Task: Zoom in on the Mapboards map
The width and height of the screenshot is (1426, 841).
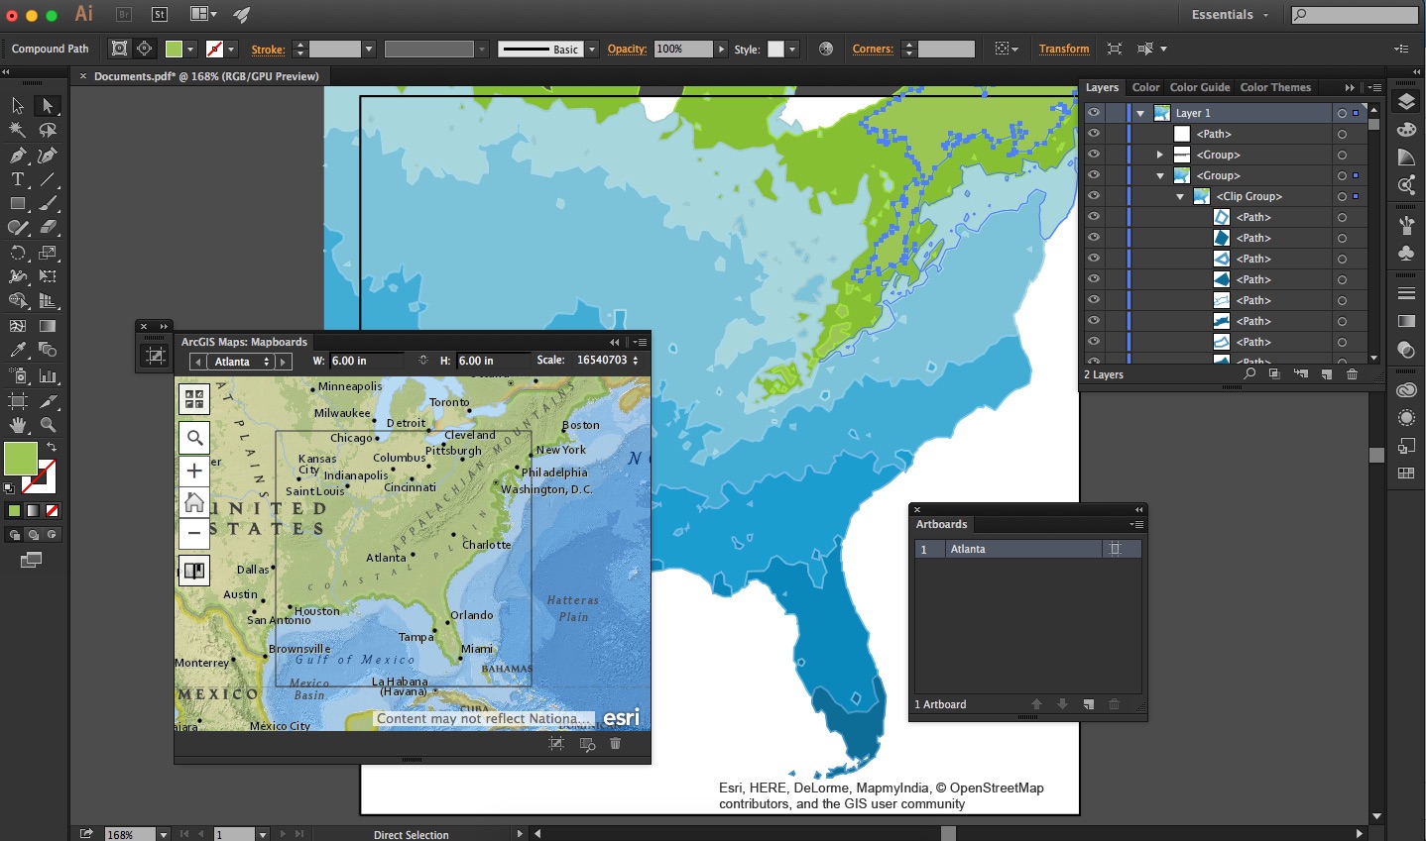Action: [194, 471]
